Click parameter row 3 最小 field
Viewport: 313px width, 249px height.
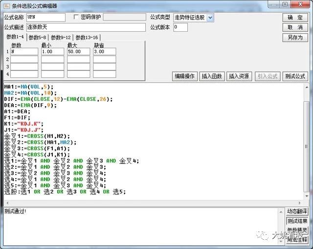[52, 67]
